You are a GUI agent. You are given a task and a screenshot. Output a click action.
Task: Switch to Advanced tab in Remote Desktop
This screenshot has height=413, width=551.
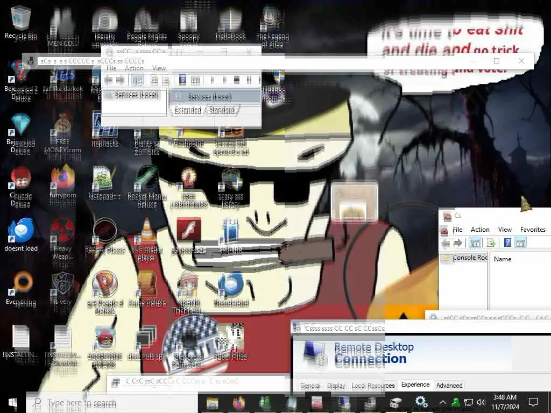[x=449, y=386]
